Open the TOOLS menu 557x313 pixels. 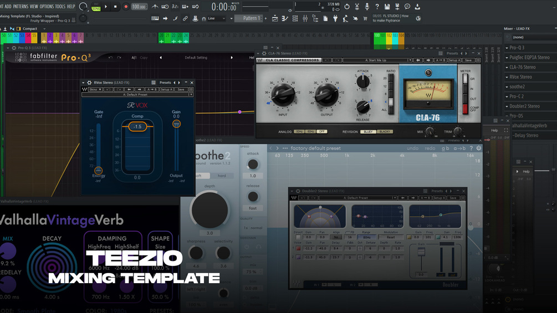click(60, 7)
